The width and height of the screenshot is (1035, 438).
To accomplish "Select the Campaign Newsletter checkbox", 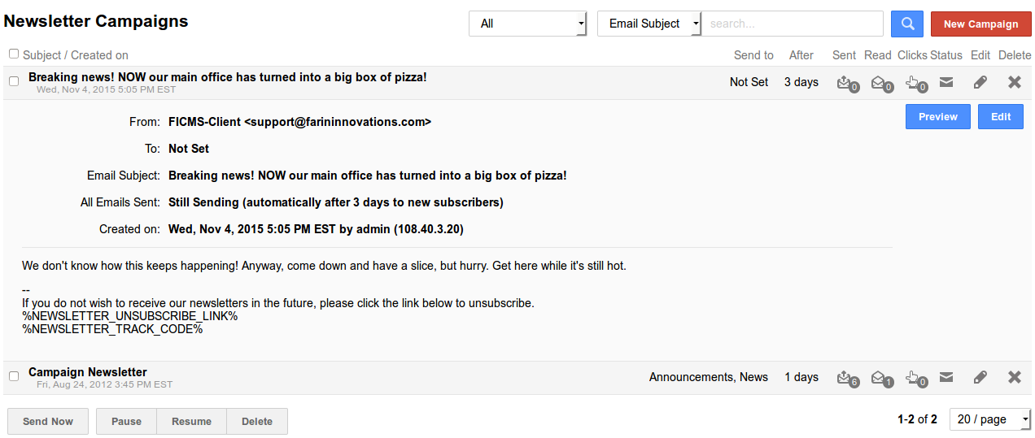I will (14, 376).
